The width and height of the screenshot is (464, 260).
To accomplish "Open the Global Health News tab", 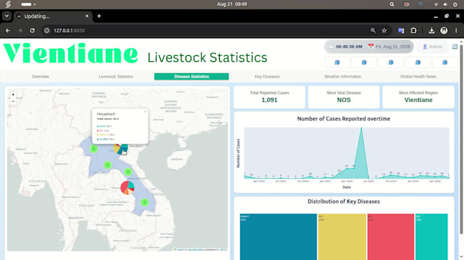I will point(418,76).
